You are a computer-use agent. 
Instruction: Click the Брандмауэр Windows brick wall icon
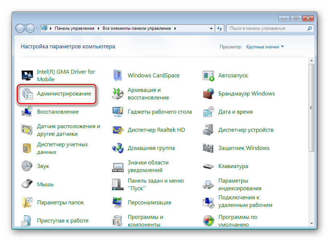pos(208,94)
